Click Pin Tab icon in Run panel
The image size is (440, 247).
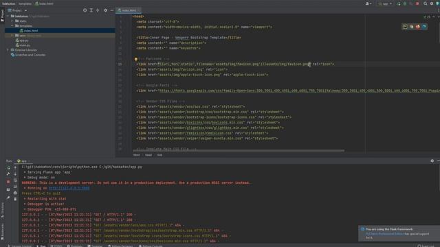click(x=8, y=198)
